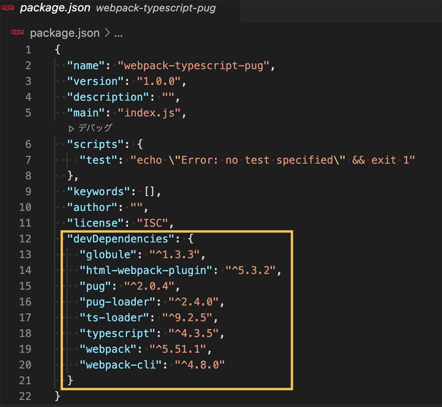Click line number 22 in the gutter

pos(25,397)
